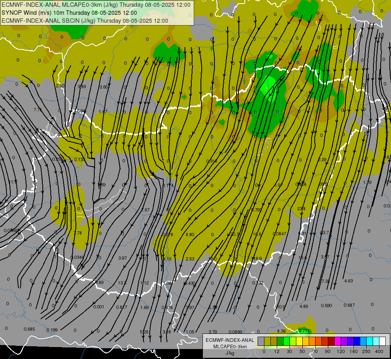Click legend tick value 120
391x359 pixels.
coord(341,351)
